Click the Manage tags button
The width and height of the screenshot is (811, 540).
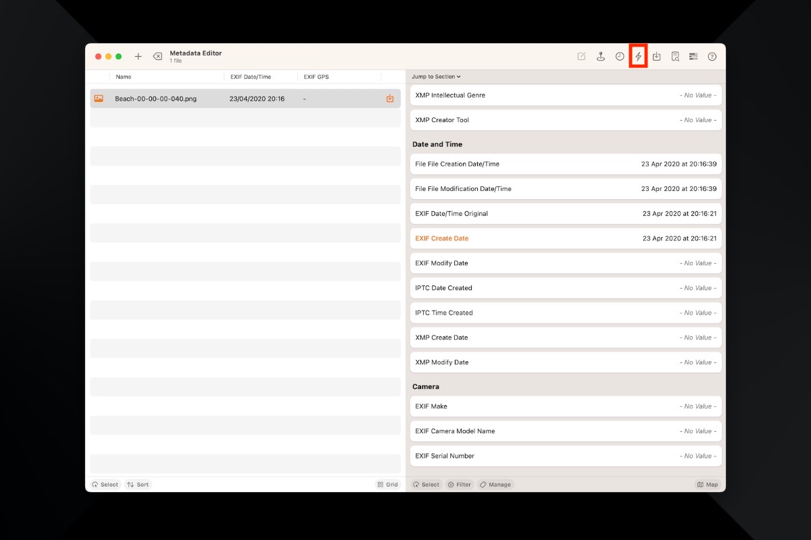495,485
